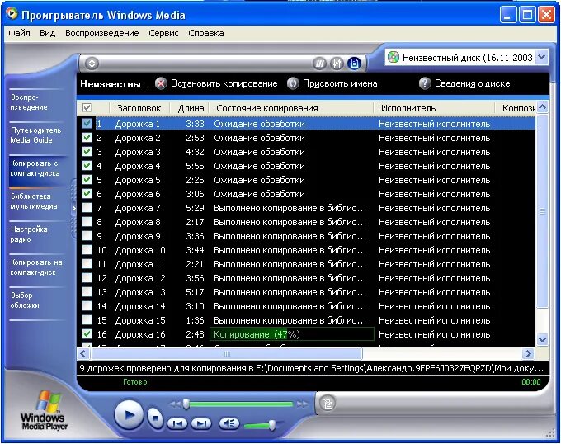Click the Stop playback button

pos(155,418)
